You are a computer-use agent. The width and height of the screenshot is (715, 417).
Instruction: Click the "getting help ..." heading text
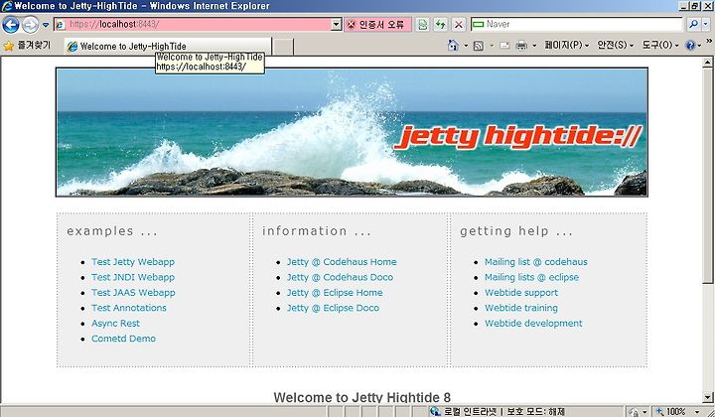pos(516,231)
